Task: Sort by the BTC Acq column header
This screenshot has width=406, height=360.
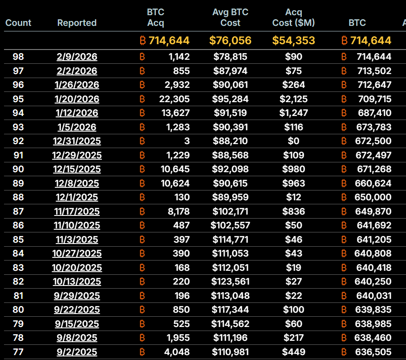Action: pos(156,17)
